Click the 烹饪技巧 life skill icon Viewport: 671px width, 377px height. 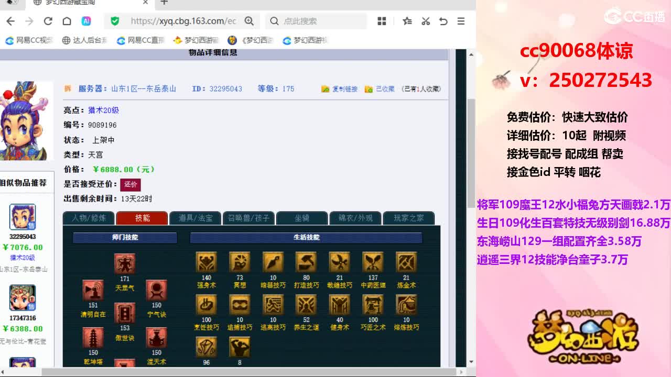[x=206, y=305]
